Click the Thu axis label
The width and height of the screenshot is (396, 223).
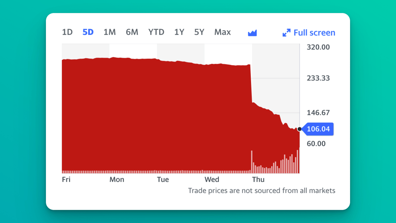258,179
